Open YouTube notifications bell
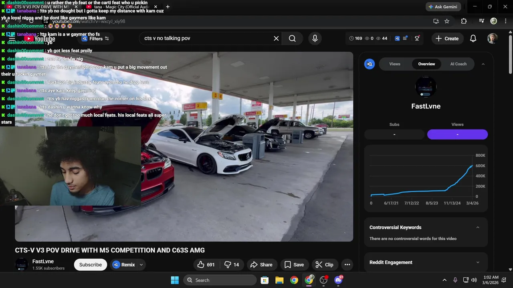 point(473,38)
